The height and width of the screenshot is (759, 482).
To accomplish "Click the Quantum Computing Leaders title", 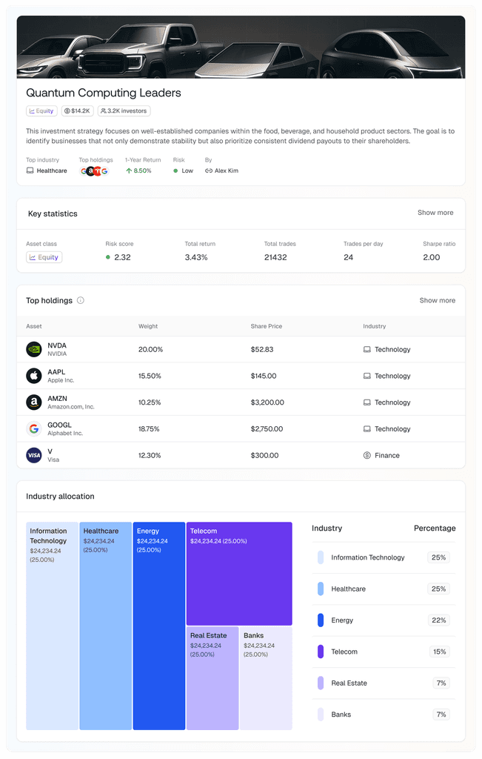I will click(104, 93).
